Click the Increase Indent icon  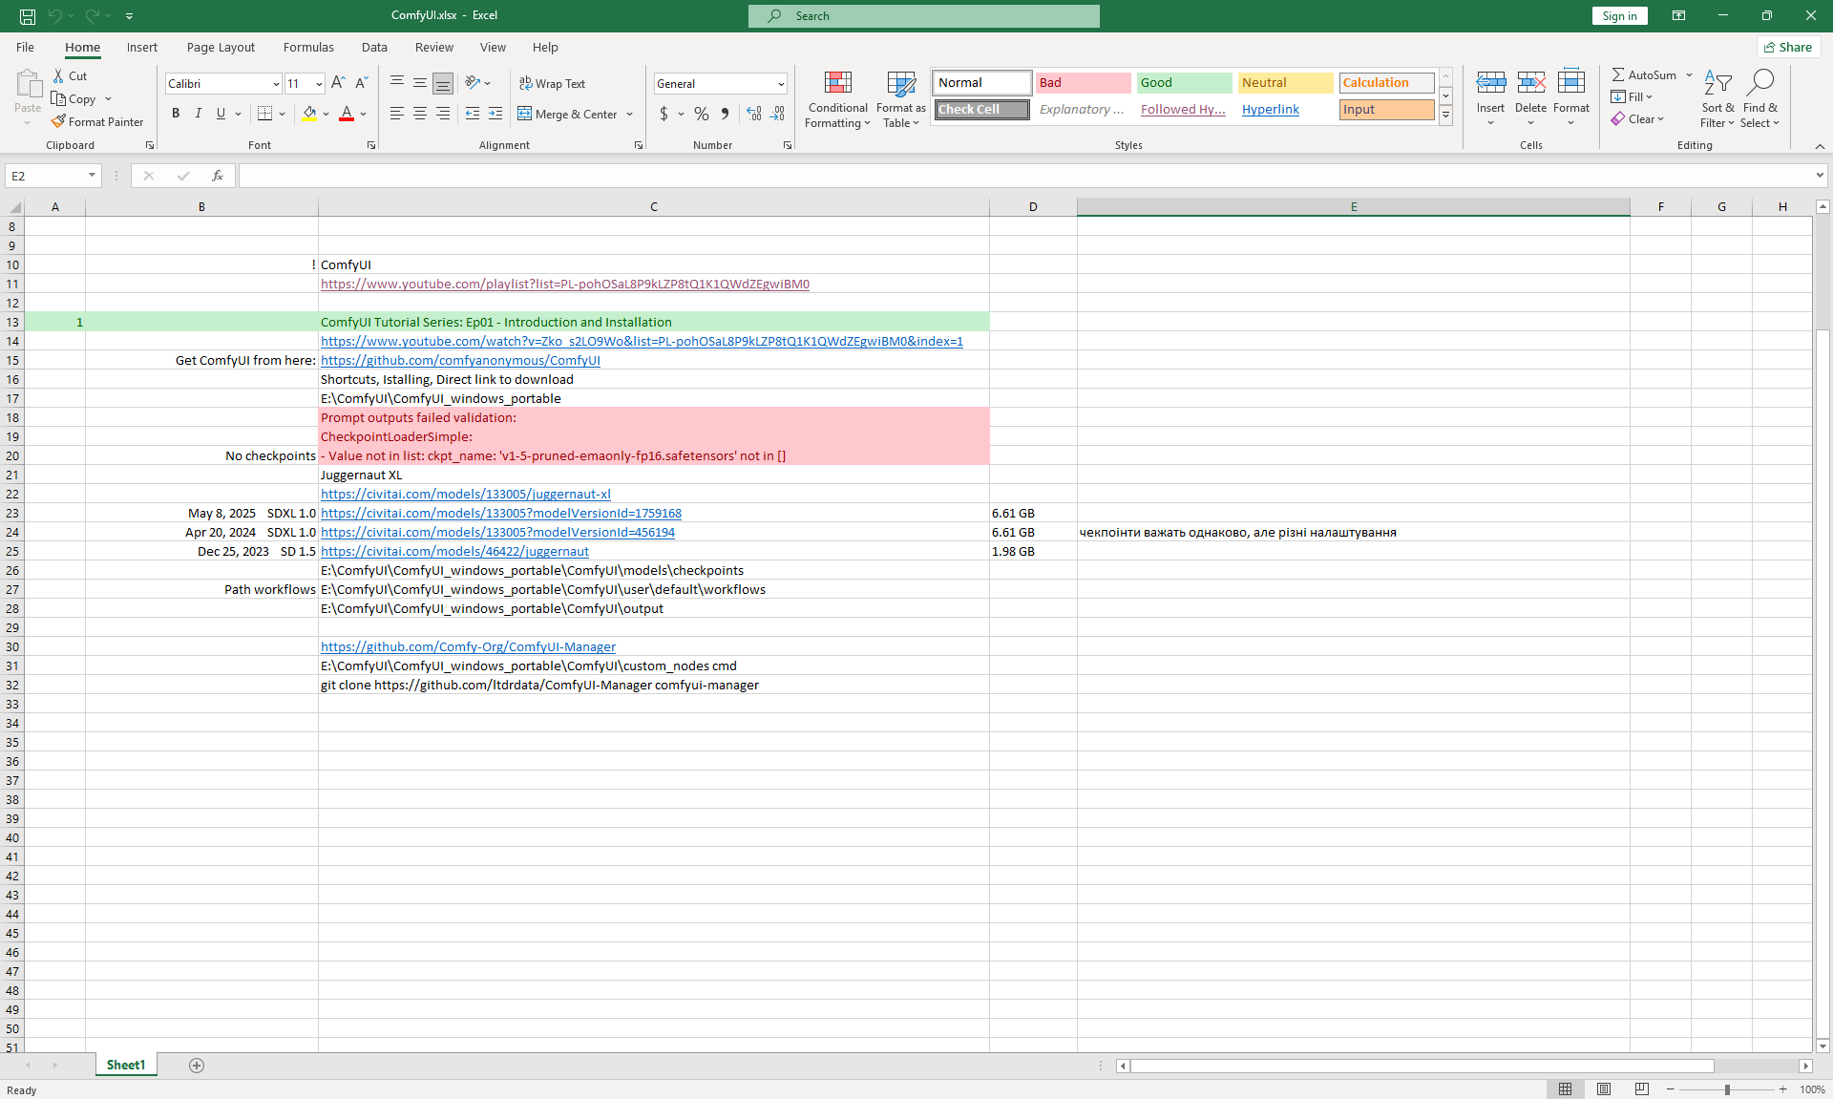click(x=495, y=114)
